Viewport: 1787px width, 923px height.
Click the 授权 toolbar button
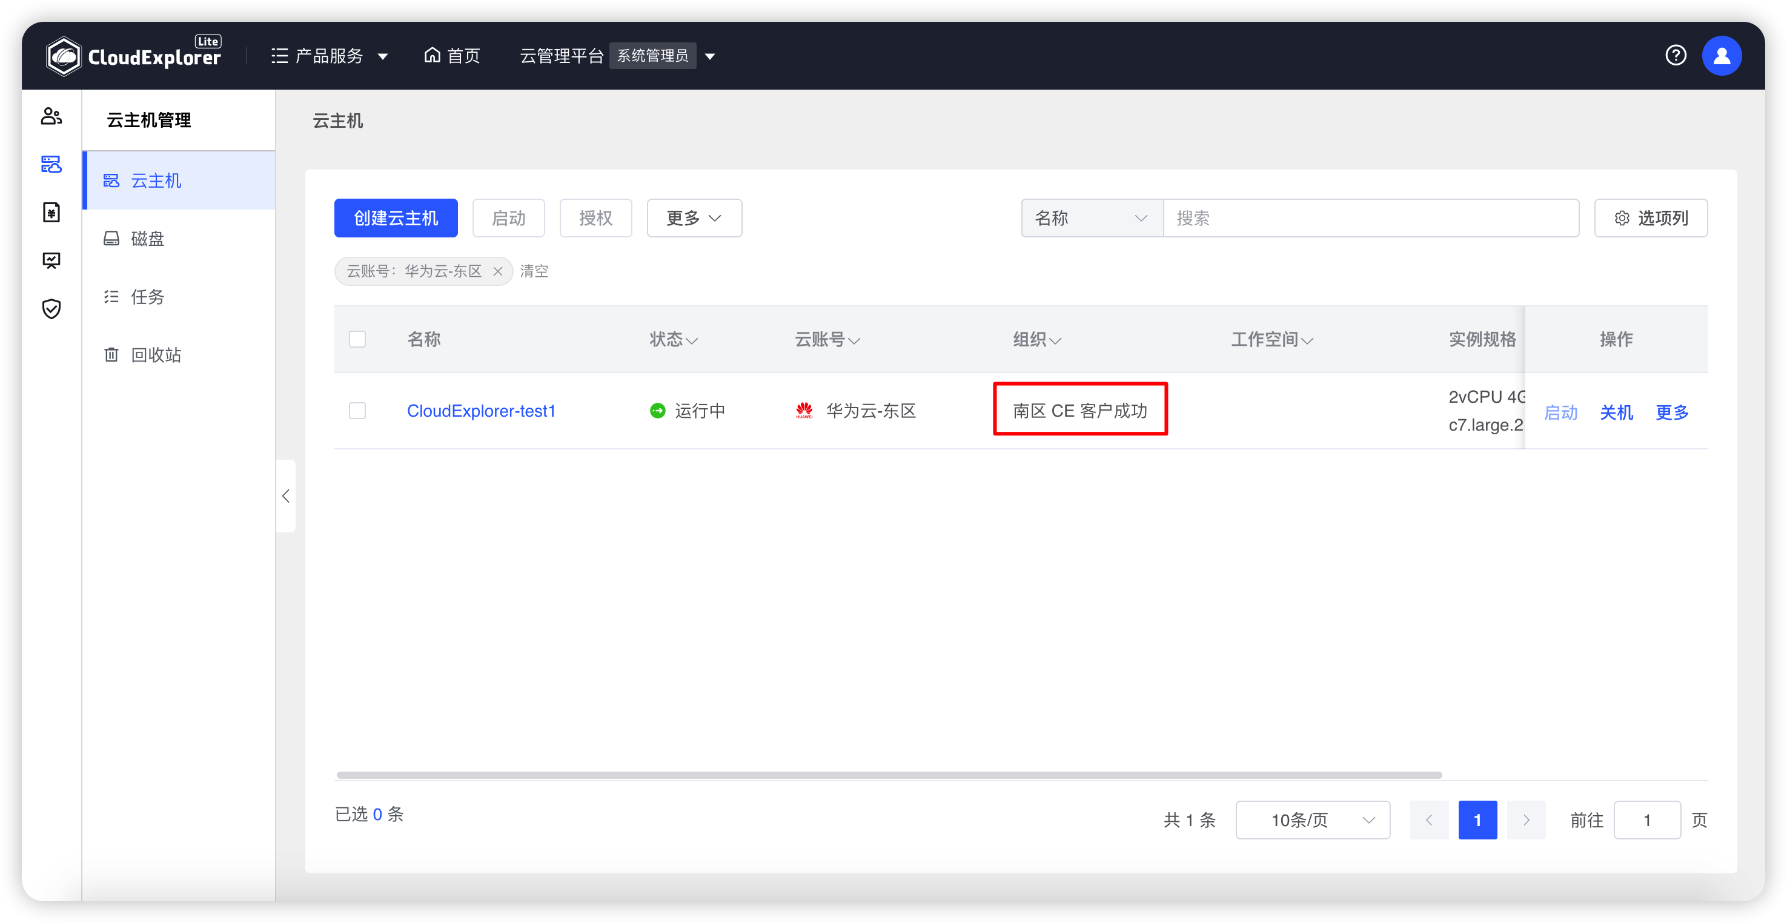pos(596,219)
